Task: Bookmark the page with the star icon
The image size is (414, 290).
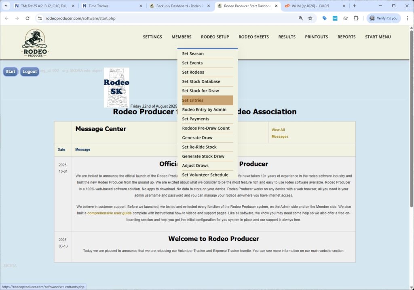Action: click(310, 18)
